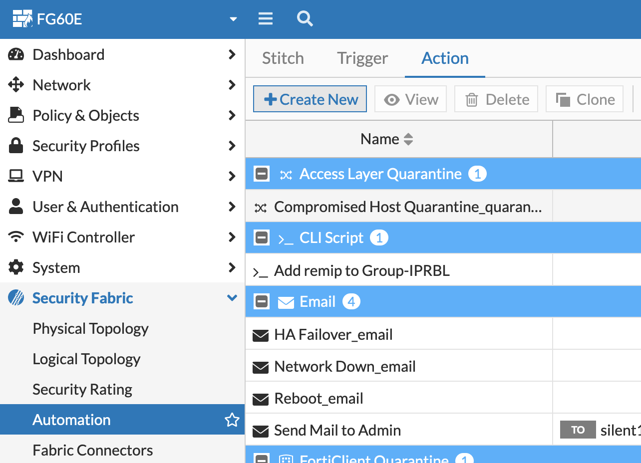Collapse the Email group
This screenshot has height=463, width=641.
[262, 302]
